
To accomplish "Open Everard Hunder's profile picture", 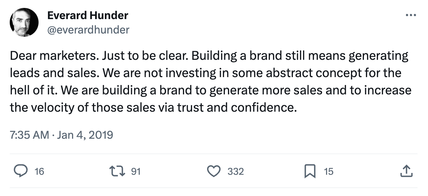I will (24, 22).
